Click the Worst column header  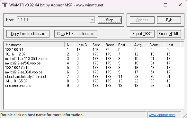[x=156, y=45]
